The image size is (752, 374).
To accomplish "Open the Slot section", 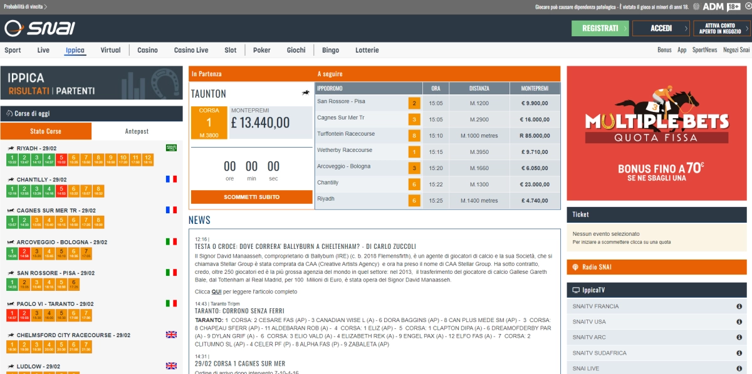I will (x=231, y=50).
